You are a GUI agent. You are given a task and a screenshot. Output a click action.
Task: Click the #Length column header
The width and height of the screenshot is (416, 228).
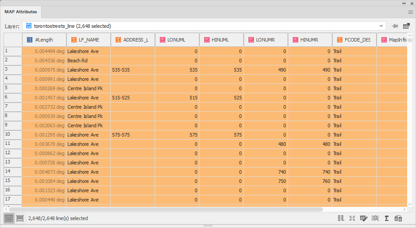pos(44,40)
